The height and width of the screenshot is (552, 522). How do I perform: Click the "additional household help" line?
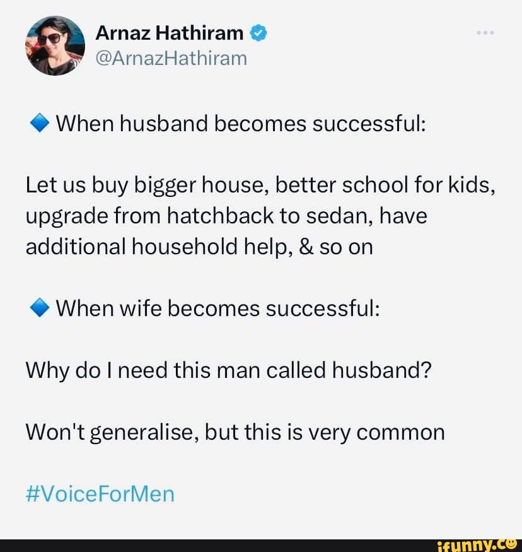pos(199,247)
